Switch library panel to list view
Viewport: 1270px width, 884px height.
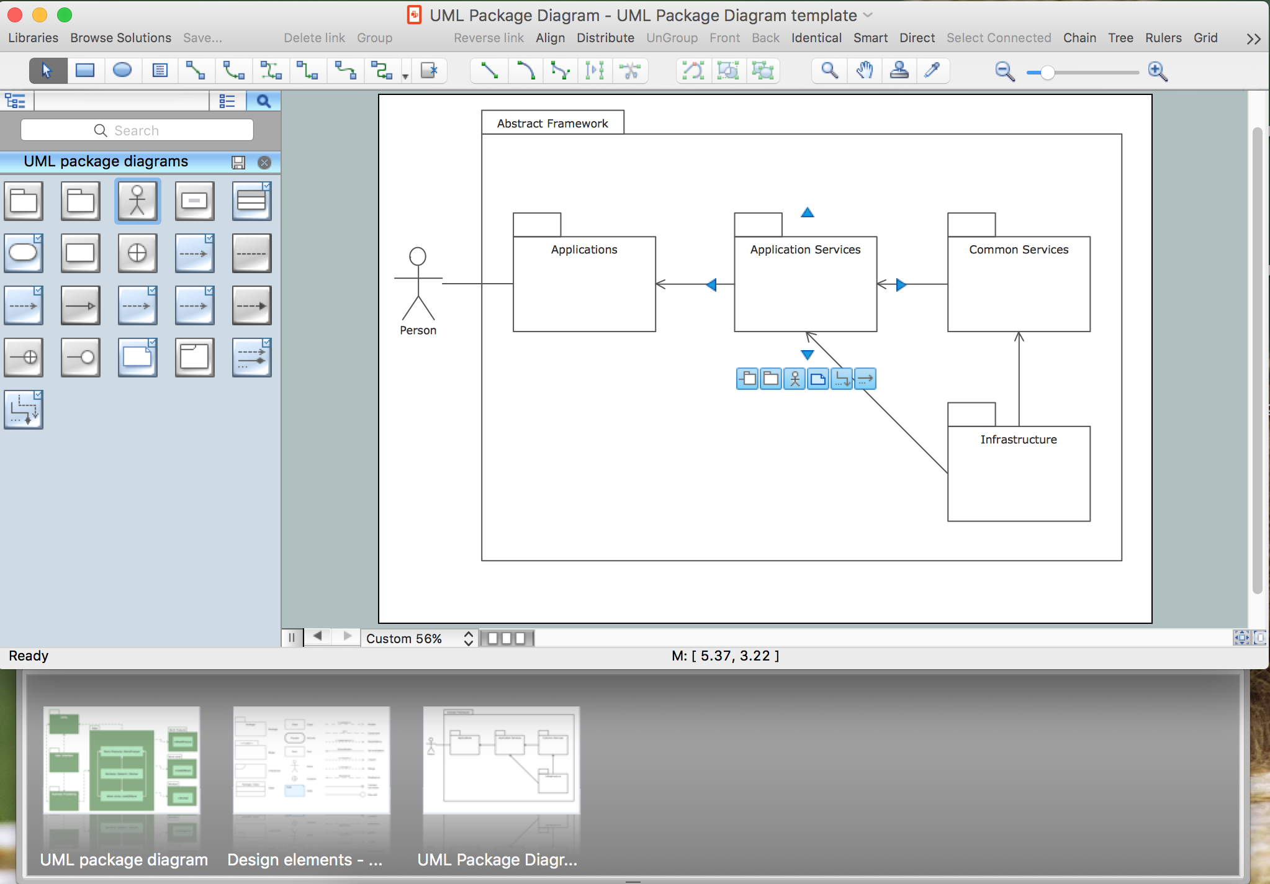coord(227,101)
